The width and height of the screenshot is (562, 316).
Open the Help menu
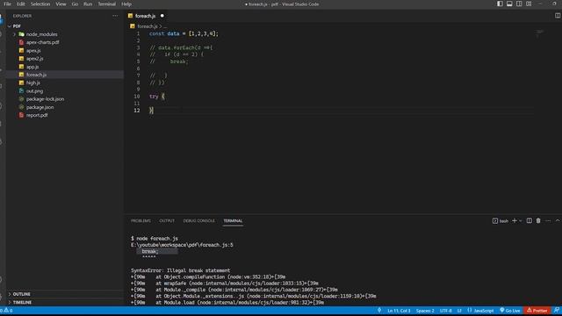click(x=126, y=4)
